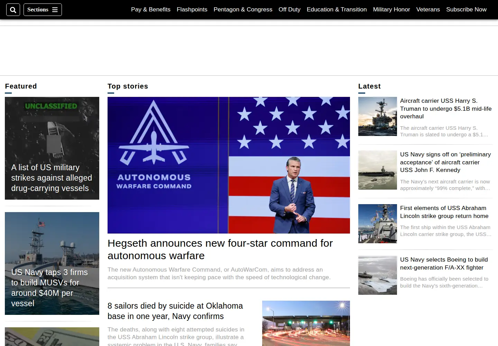Click the Abraham Lincoln strike group thumbnail
Viewport: 498px width, 346px height.
pyautogui.click(x=378, y=224)
